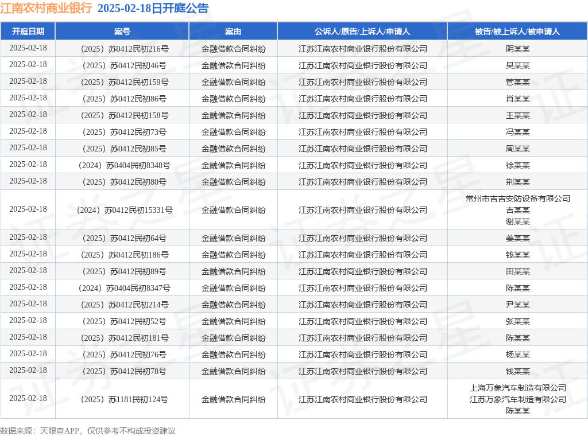The image size is (588, 436).
Task: Click the 开庭日期 column header
Action: [x=28, y=32]
